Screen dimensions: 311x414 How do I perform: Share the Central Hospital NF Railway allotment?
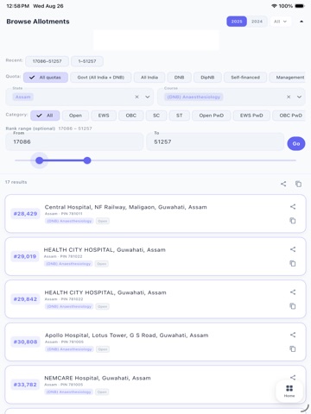[x=293, y=206]
